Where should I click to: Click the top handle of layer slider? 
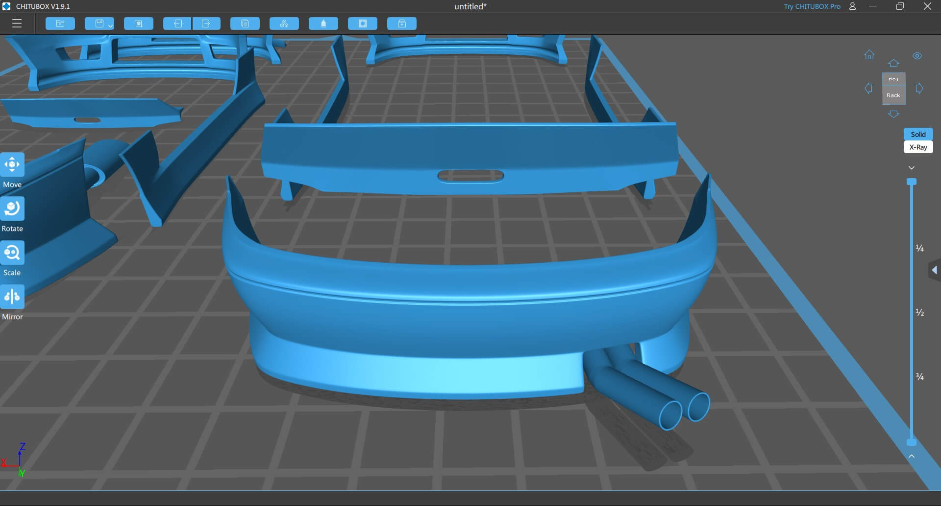pos(912,182)
